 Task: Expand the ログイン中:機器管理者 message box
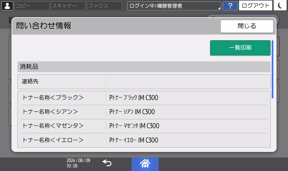pyautogui.click(x=174, y=6)
